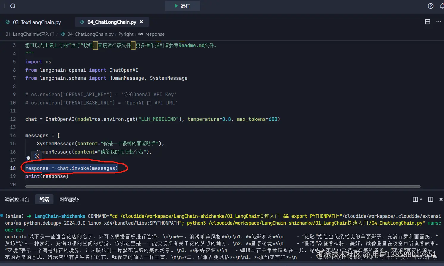Click LangChain-shizhanke in terminal prompt

[60, 216]
